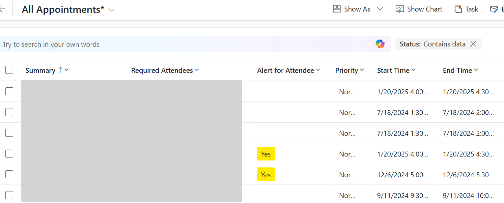Open Alert for Attendee column menu
The height and width of the screenshot is (203, 504).
pyautogui.click(x=318, y=70)
